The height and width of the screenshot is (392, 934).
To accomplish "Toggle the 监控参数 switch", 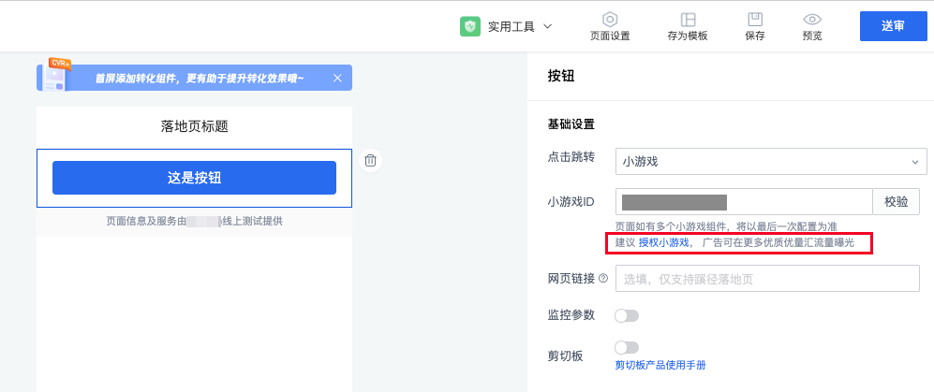I will (x=626, y=315).
